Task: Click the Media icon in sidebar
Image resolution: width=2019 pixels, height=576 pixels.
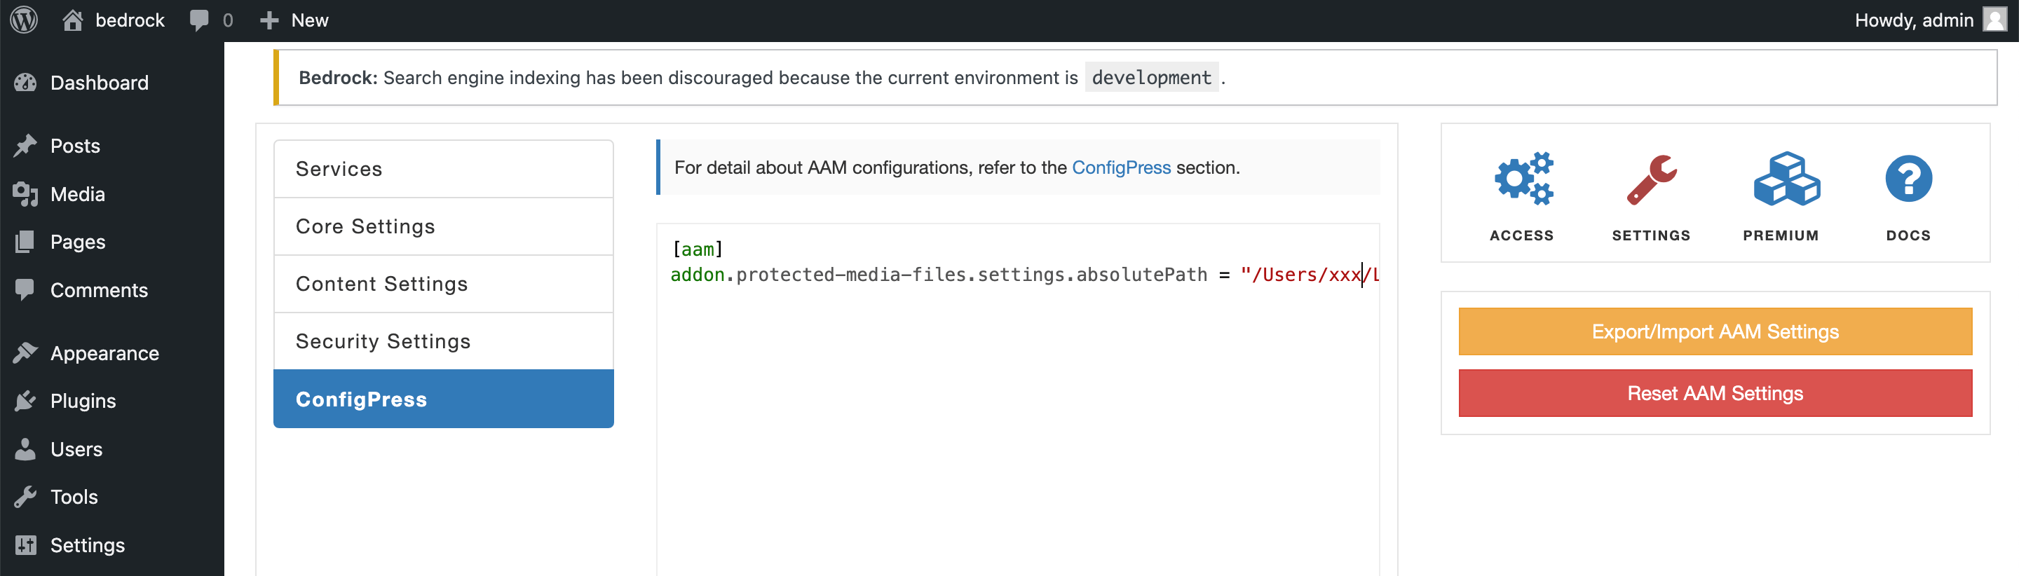Action: click(x=26, y=193)
